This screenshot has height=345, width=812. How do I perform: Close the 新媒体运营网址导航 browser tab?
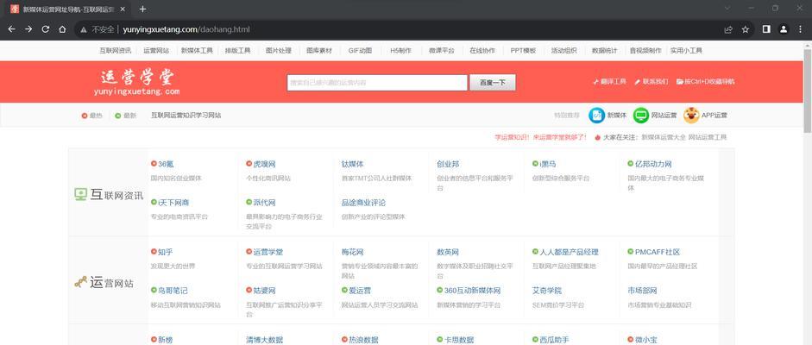pyautogui.click(x=123, y=9)
